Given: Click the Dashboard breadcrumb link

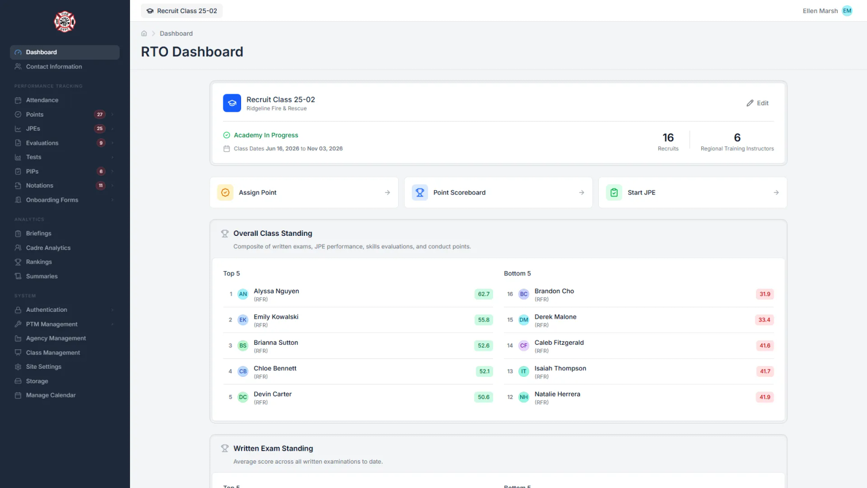Looking at the screenshot, I should 176,34.
